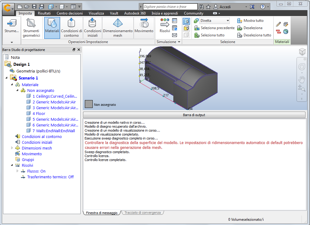
Task: Open the Dimensionamento mesh tool
Action: (x=118, y=27)
